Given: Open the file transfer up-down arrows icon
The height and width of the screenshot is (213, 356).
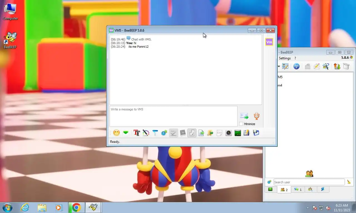Looking at the screenshot, I should [x=337, y=66].
